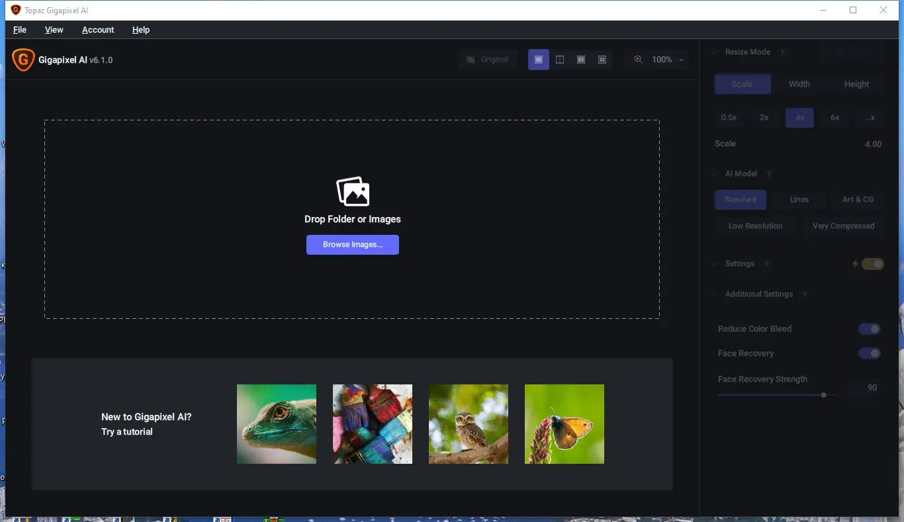
Task: Switch to side-by-side view layout icon
Action: 581,60
